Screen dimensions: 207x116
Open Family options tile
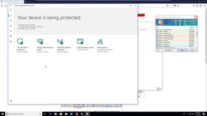(105, 45)
